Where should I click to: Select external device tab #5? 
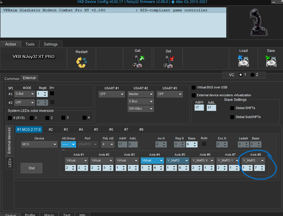[96, 130]
